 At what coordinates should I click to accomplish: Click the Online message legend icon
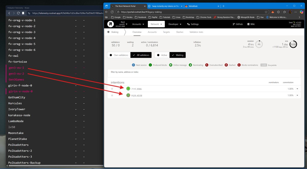coord(170,65)
